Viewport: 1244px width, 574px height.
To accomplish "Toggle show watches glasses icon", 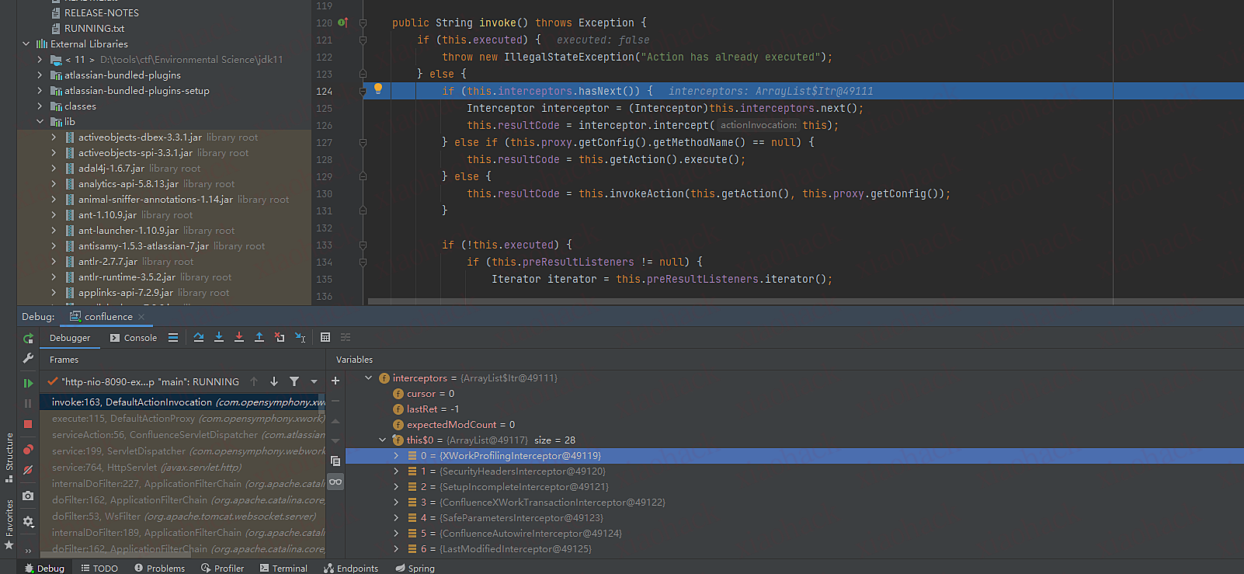I will coord(335,482).
